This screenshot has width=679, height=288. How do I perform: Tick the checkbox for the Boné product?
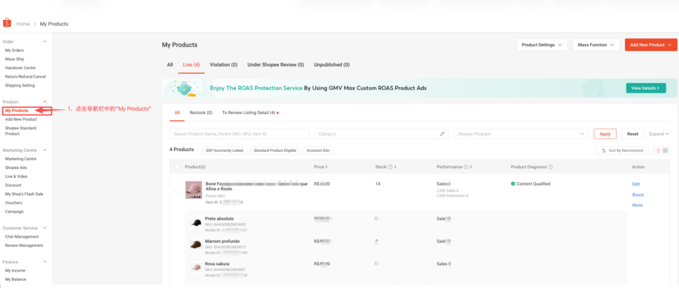pos(177,191)
